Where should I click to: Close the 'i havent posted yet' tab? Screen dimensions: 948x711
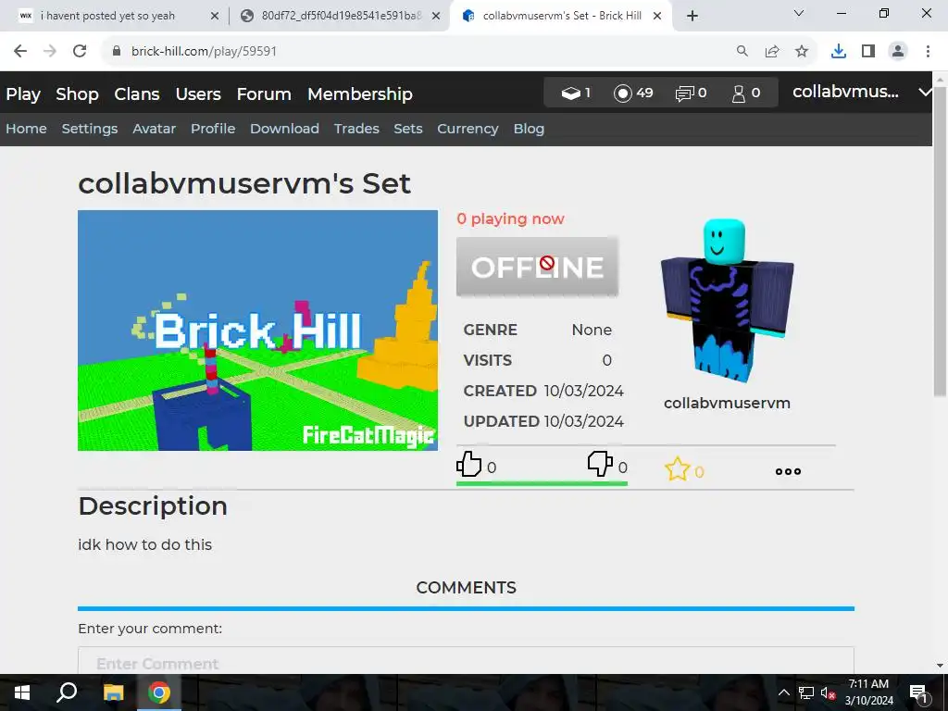click(215, 17)
